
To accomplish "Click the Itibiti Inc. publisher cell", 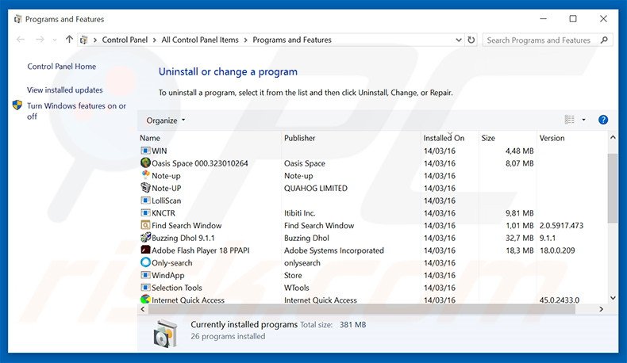I will 299,213.
